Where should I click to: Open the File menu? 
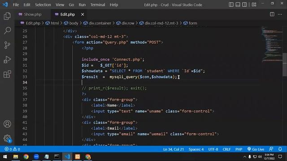(16, 5)
